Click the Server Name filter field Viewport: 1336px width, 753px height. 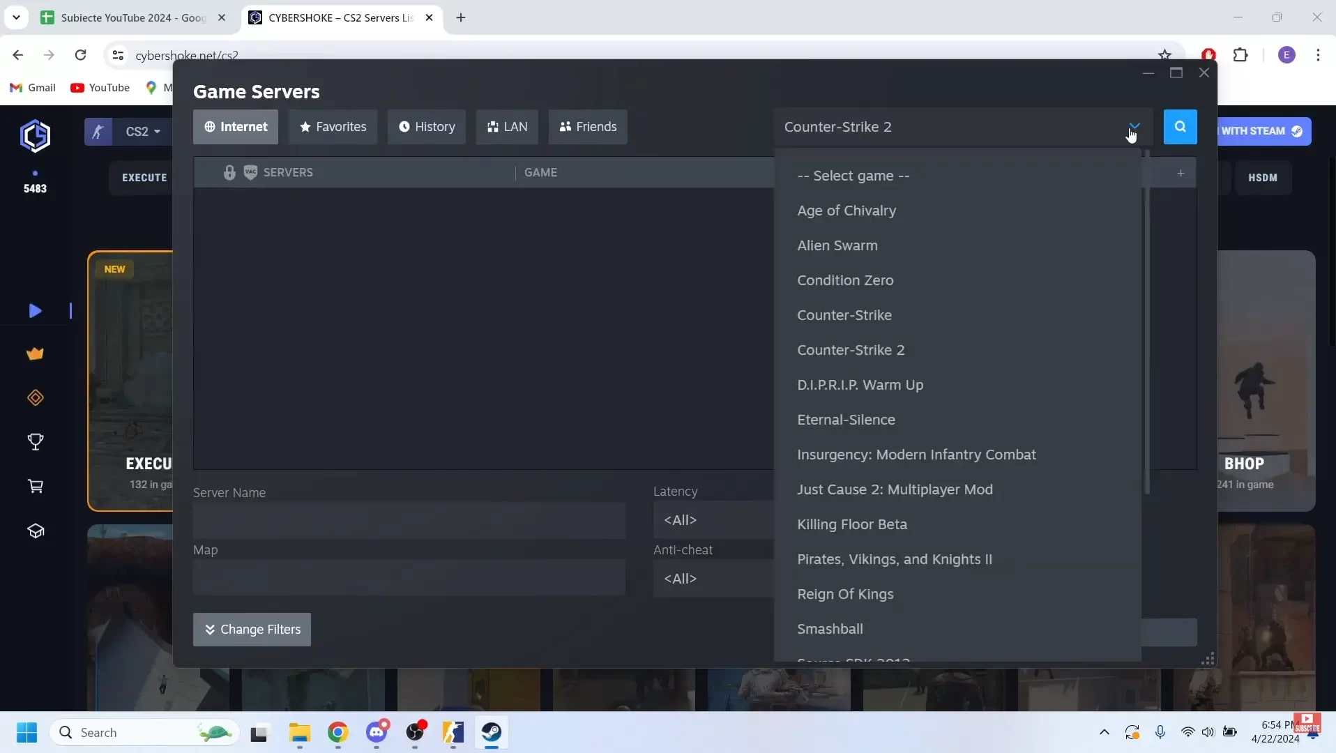coord(409,520)
